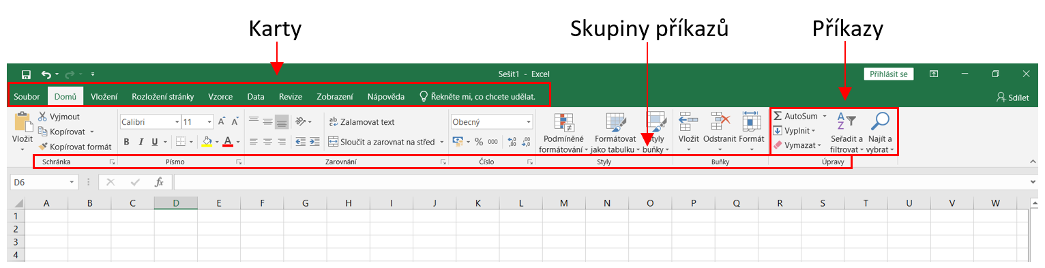Toggle italic formatting
The height and width of the screenshot is (268, 1045).
point(141,142)
